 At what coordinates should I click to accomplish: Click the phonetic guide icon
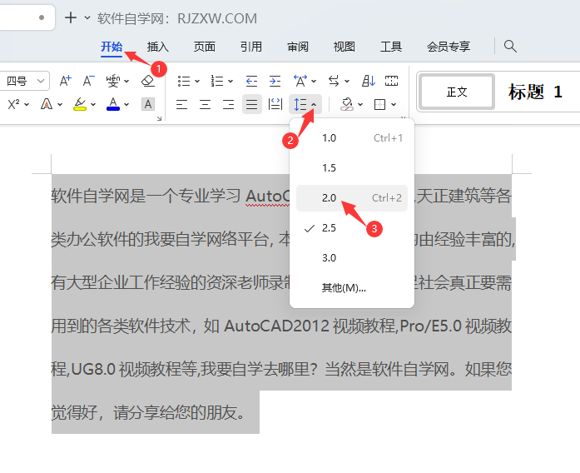[x=113, y=81]
